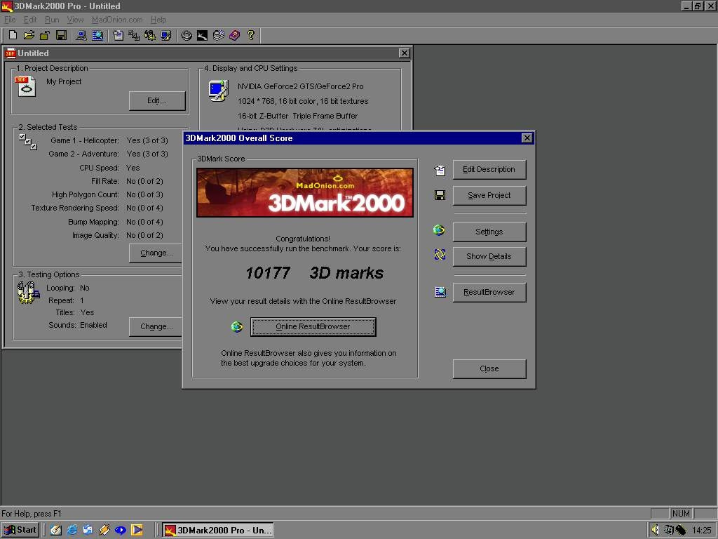Screen dimensions: 718x539
Task: Click the 3DMark2000 banner image
Action: click(304, 192)
